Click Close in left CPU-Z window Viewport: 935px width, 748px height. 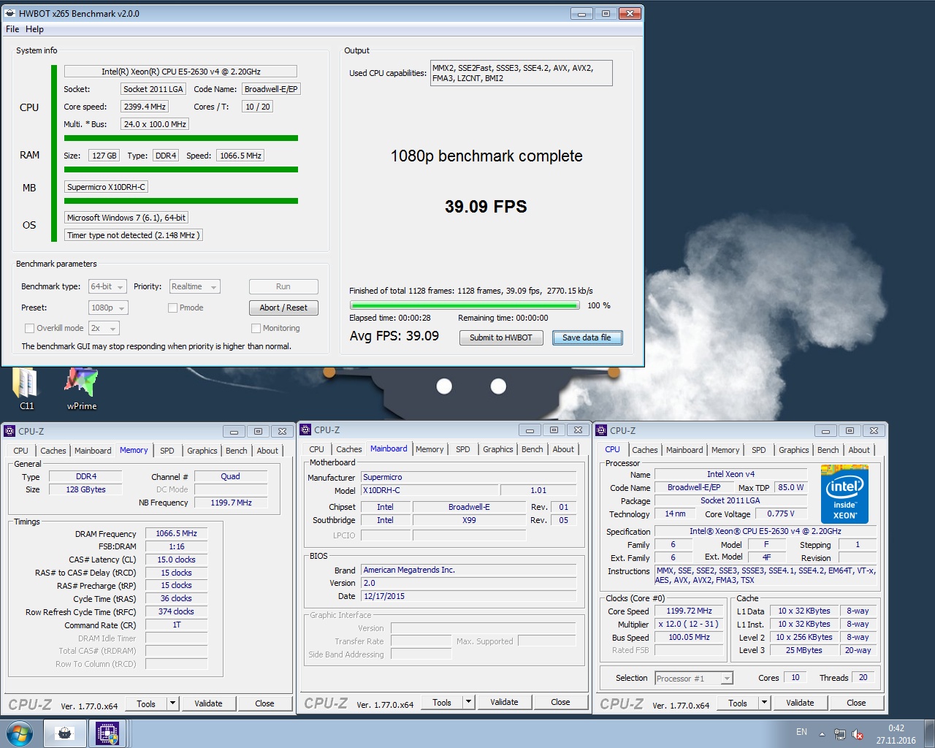pyautogui.click(x=264, y=703)
